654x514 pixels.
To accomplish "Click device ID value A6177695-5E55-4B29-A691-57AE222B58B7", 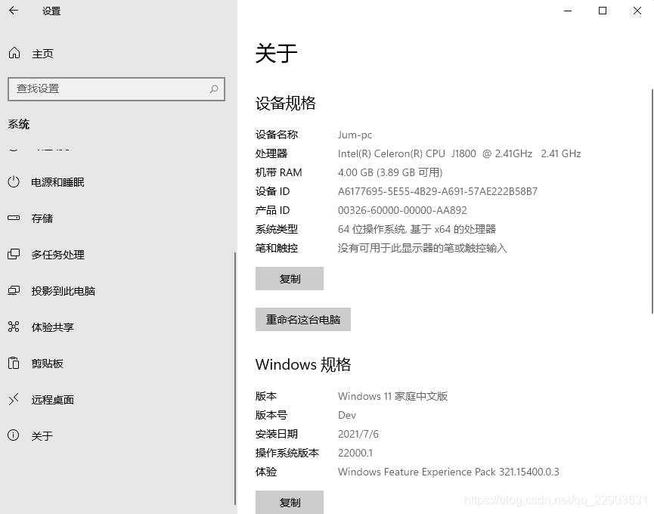I will click(x=438, y=191).
